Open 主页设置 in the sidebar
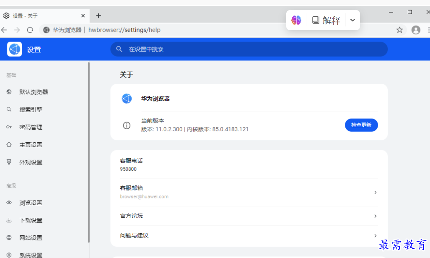 [31, 145]
